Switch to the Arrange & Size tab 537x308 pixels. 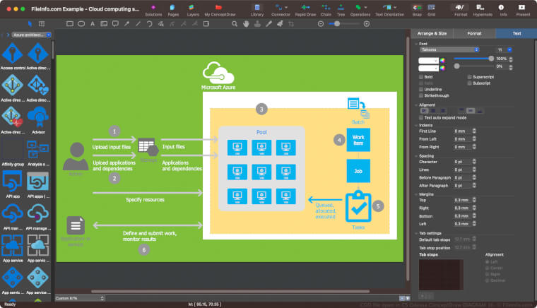(432, 33)
